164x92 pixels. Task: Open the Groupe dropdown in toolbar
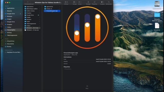[75, 2]
